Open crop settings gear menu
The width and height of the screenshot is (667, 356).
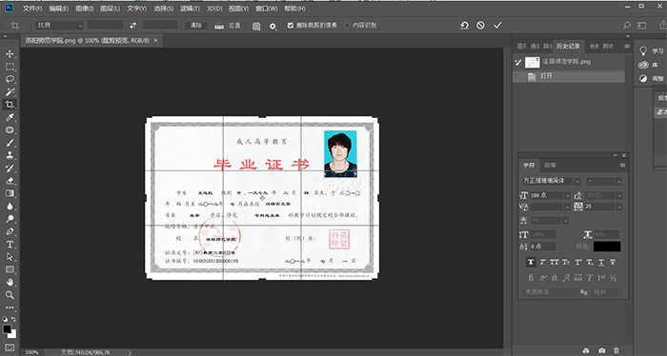(273, 26)
